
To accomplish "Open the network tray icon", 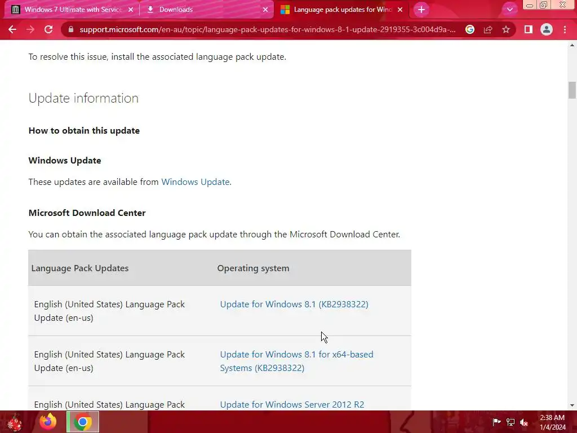I will pos(511,422).
